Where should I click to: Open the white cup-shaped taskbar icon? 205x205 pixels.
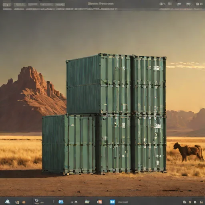click(36, 201)
